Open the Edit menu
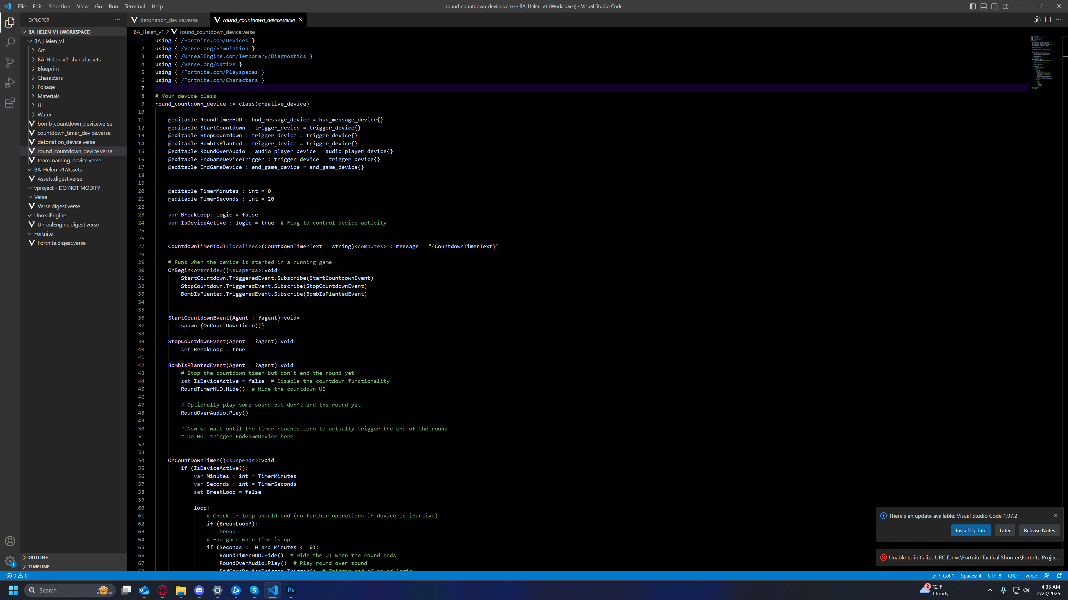The width and height of the screenshot is (1068, 600). pos(37,6)
